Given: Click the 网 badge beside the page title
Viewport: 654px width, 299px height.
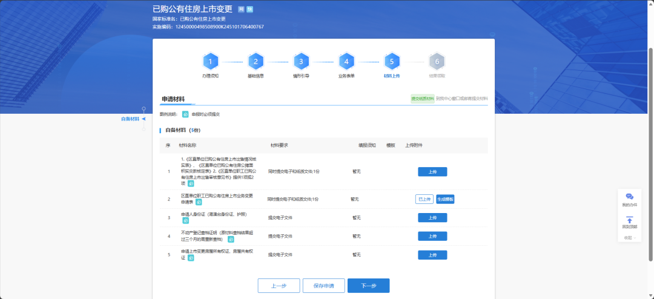Looking at the screenshot, I should click(242, 10).
